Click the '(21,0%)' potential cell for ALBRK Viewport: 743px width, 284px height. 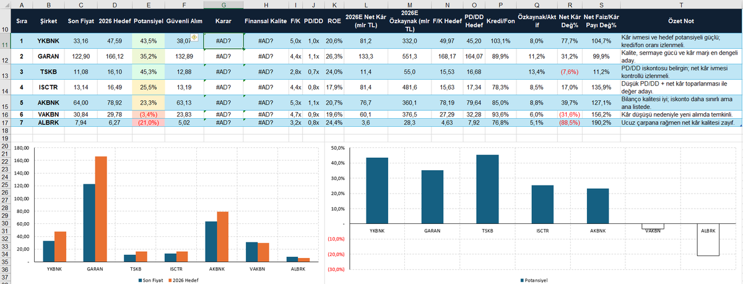148,123
